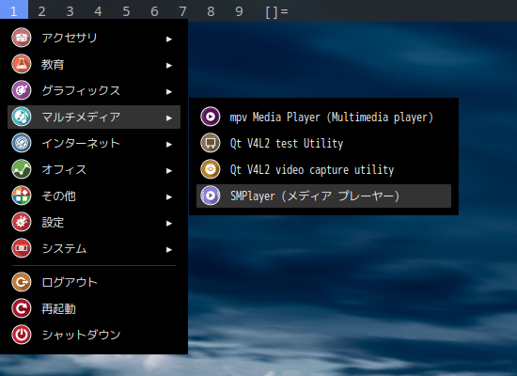Image resolution: width=517 pixels, height=376 pixels.
Task: Click the 再起動 restart icon
Action: [x=22, y=308]
